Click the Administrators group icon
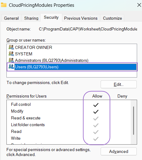 11,60
